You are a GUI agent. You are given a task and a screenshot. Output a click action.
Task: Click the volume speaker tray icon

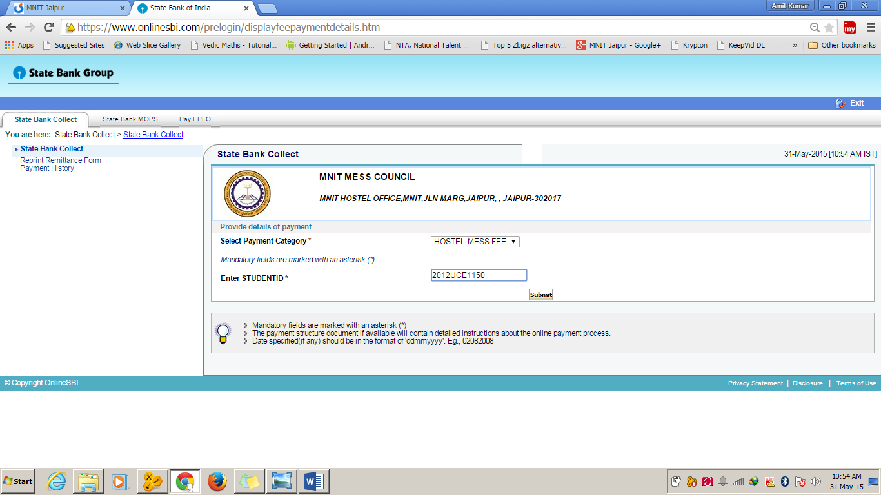(x=816, y=481)
